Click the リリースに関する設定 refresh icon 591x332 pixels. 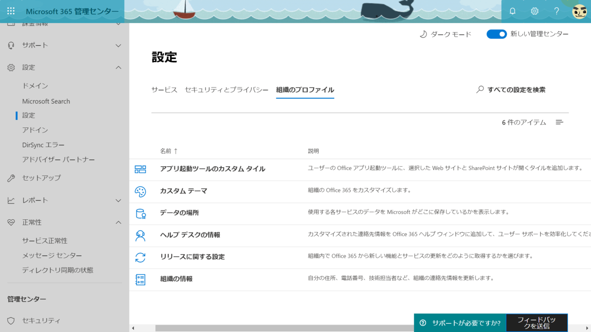click(140, 257)
